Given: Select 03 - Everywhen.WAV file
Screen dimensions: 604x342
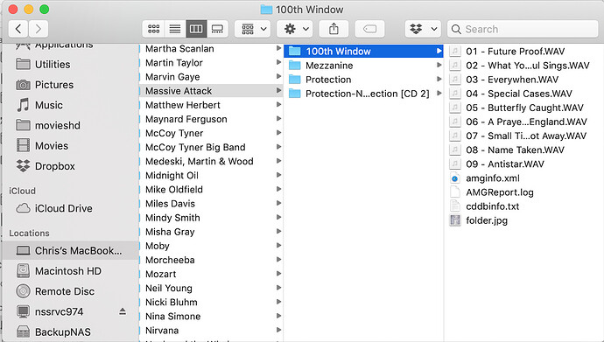Looking at the screenshot, I should (x=523, y=80).
